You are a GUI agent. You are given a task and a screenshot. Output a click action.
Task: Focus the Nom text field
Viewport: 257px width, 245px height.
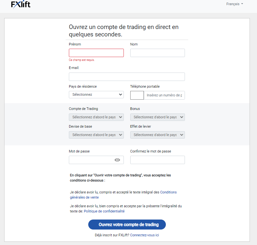tap(157, 53)
